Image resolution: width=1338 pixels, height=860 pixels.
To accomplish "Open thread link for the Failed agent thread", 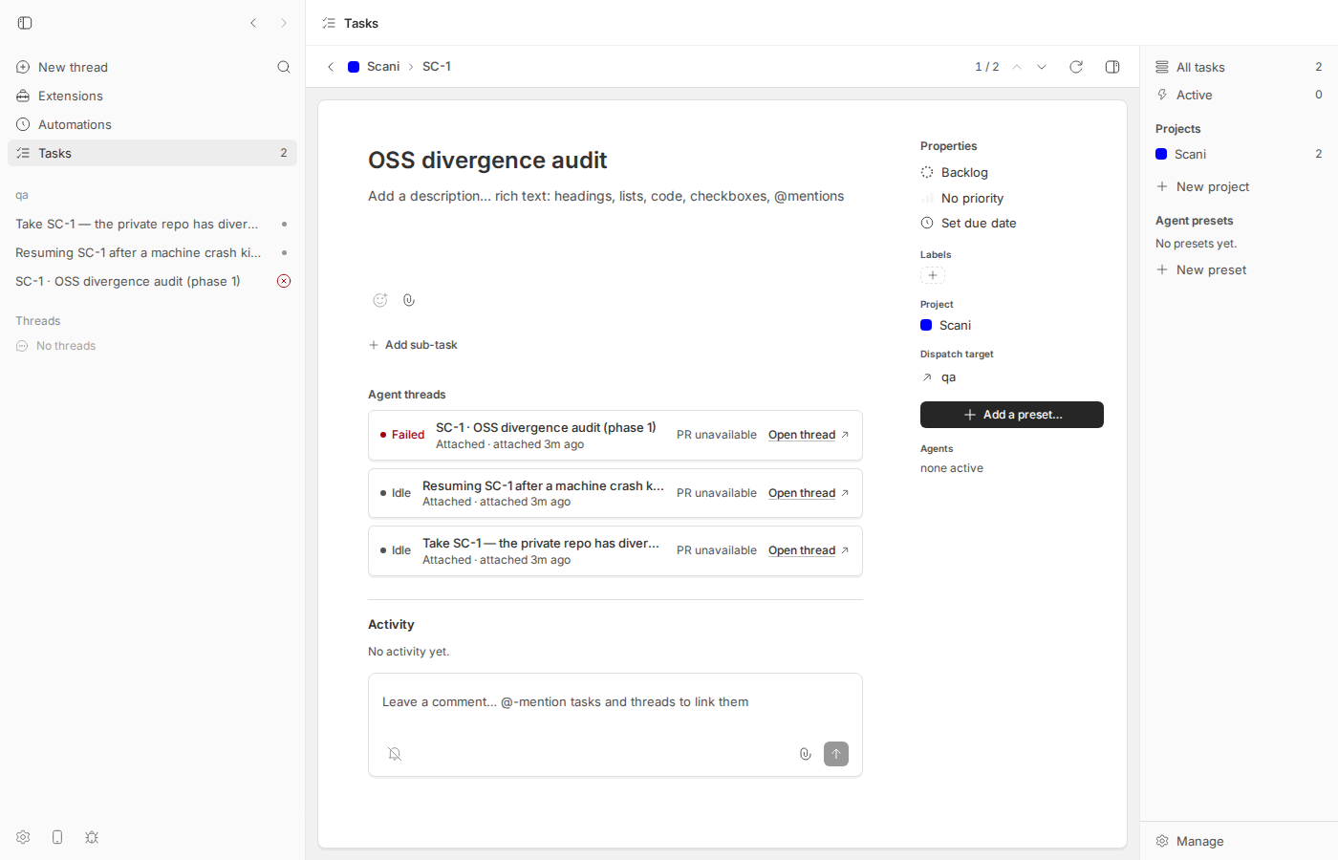I will click(809, 435).
